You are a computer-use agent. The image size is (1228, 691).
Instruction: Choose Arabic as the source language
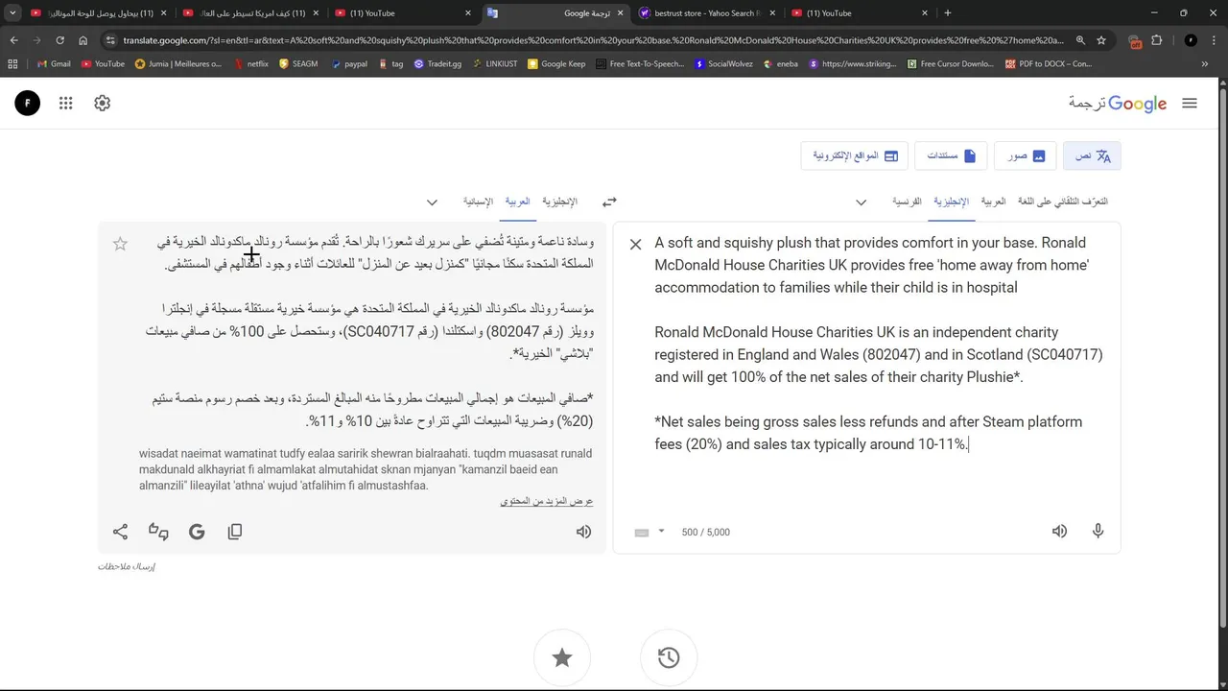click(993, 202)
